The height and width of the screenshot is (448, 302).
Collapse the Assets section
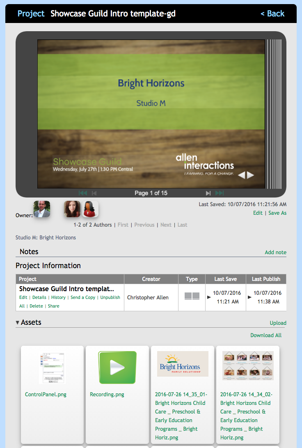[17, 323]
